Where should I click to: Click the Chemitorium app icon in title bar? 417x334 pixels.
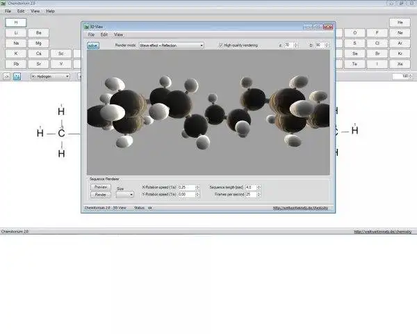click(x=3, y=3)
